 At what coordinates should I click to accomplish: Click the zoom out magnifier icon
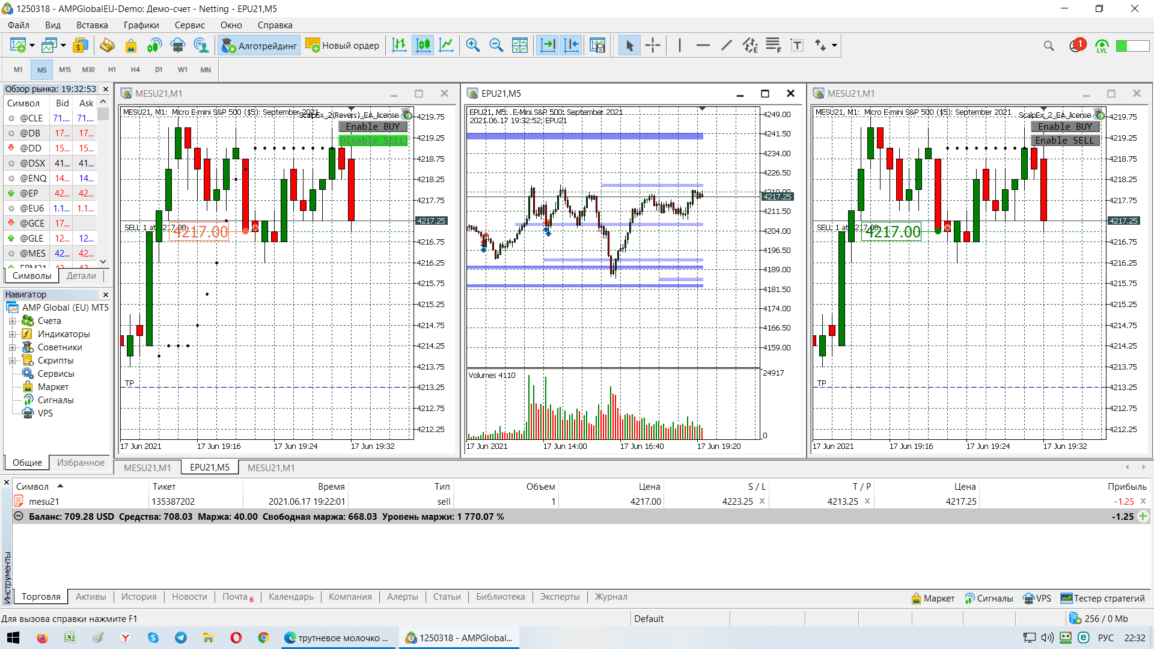[496, 46]
